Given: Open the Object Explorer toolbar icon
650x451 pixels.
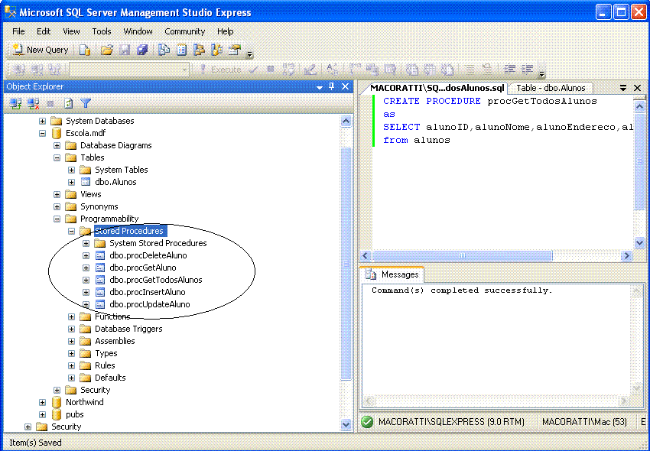Looking at the screenshot, I should click(x=200, y=50).
